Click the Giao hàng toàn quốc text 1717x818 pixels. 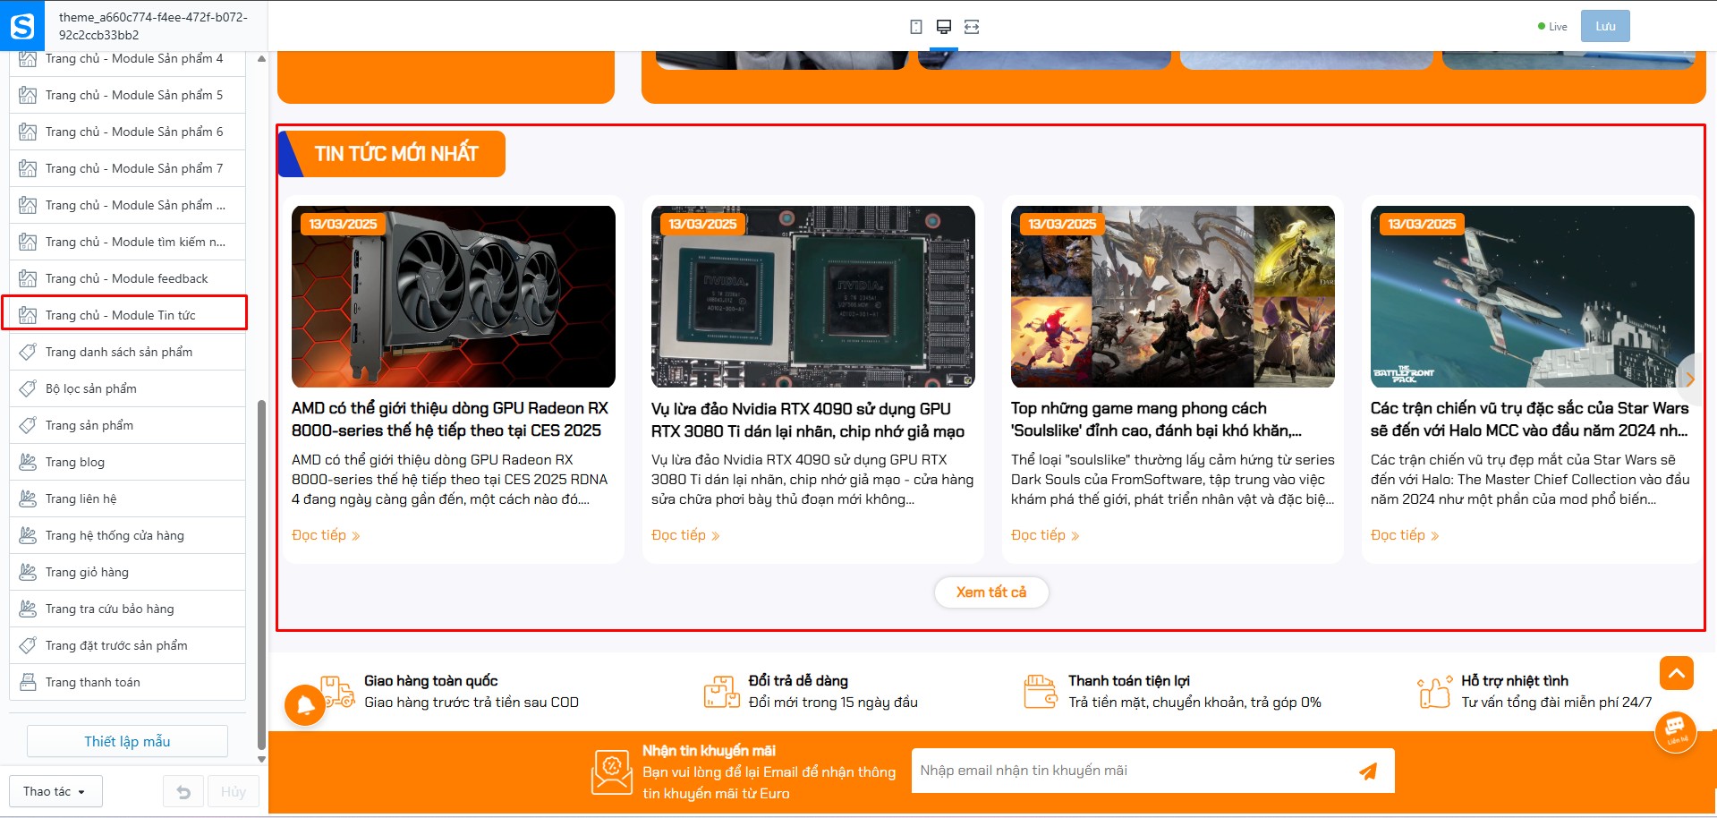pyautogui.click(x=430, y=681)
